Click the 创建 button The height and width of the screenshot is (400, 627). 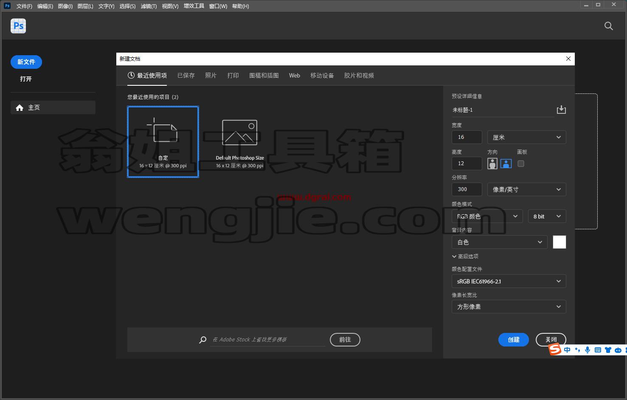point(514,340)
